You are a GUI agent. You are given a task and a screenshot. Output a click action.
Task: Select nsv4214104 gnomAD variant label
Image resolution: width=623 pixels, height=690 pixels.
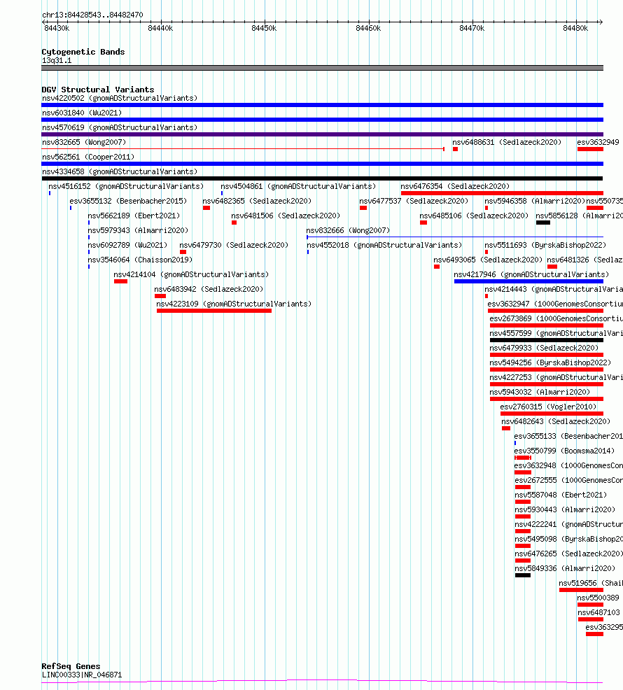191,274
